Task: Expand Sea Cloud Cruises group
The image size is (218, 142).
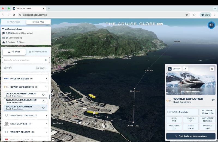Action: pyautogui.click(x=26, y=116)
